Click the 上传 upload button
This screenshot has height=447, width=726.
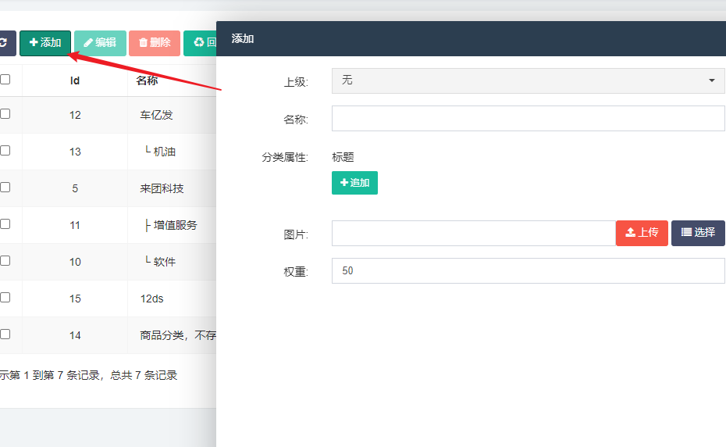[642, 233]
